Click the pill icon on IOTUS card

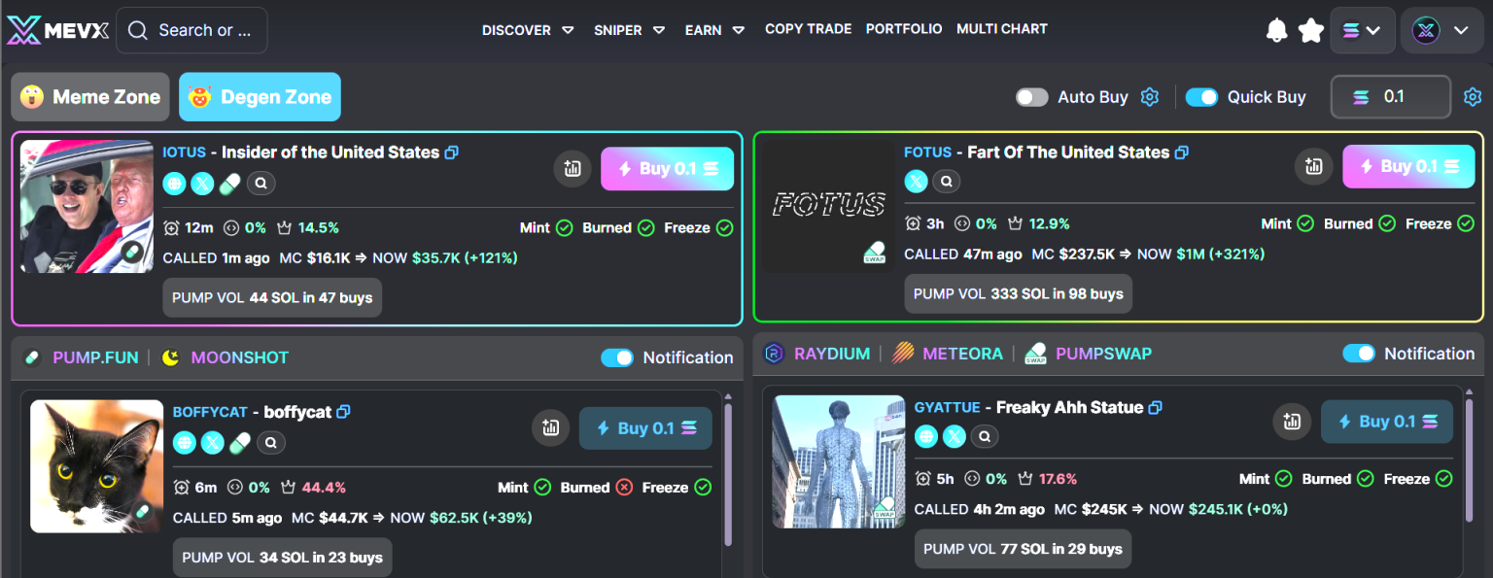[229, 184]
